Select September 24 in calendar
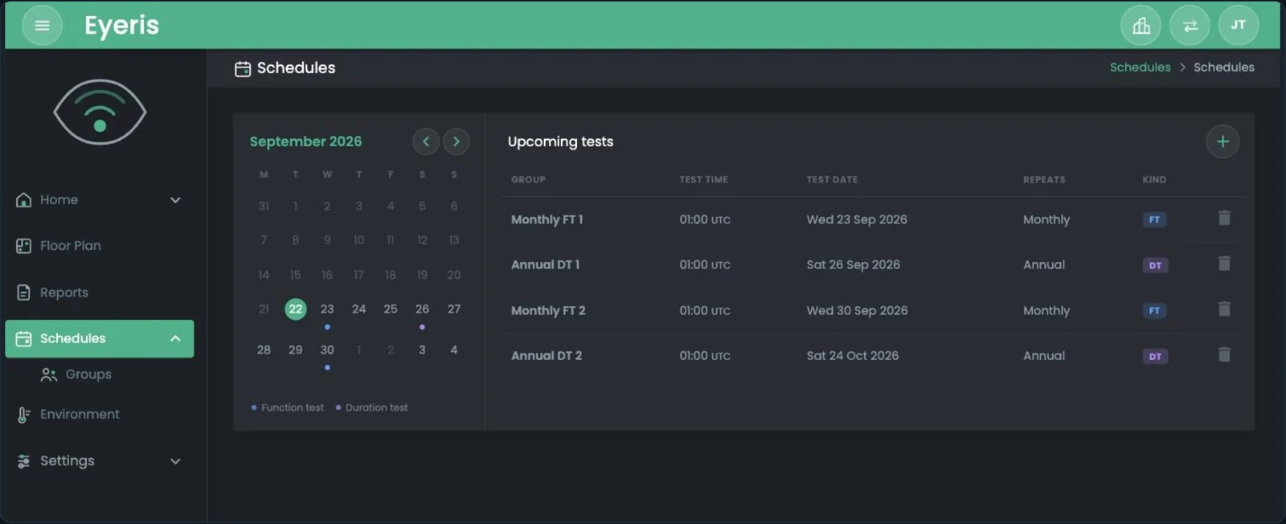 [358, 309]
